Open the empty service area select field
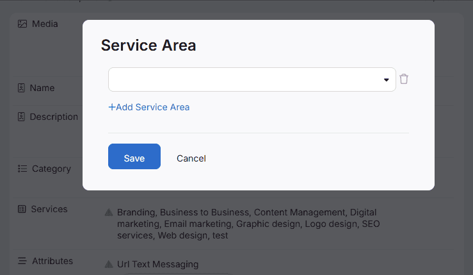 point(246,79)
